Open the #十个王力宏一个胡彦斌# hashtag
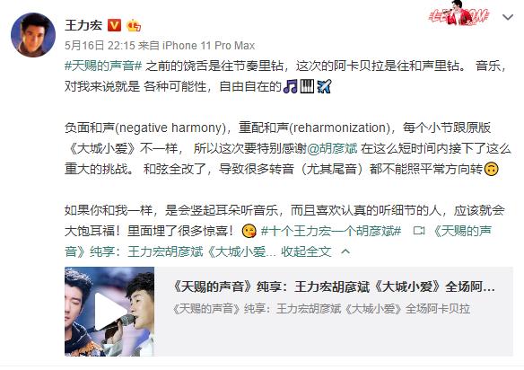This screenshot has height=370, width=524. click(331, 231)
